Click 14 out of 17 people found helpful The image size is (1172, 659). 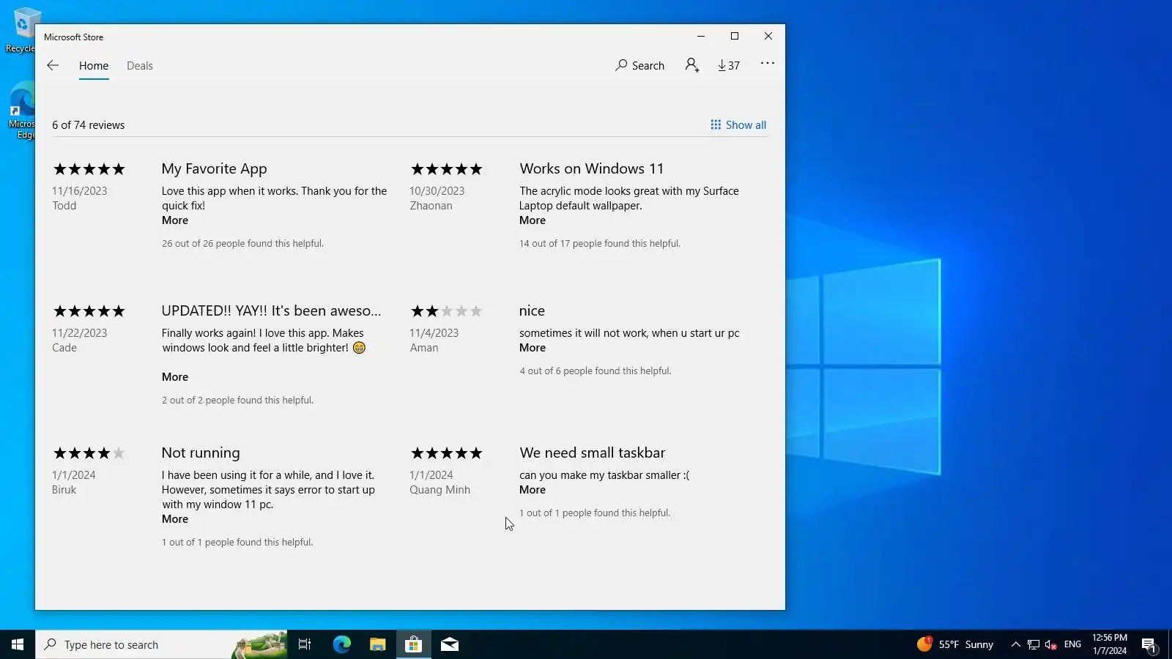(600, 244)
